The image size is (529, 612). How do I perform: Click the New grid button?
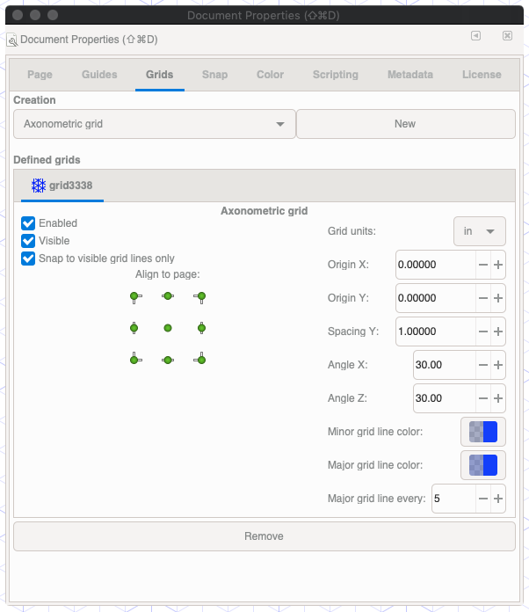point(405,124)
